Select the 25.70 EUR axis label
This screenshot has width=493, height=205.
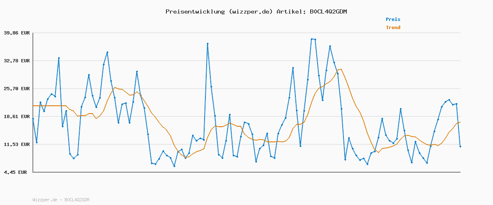point(16,89)
